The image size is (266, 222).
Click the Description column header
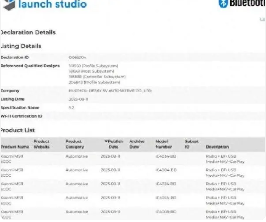pos(217,147)
